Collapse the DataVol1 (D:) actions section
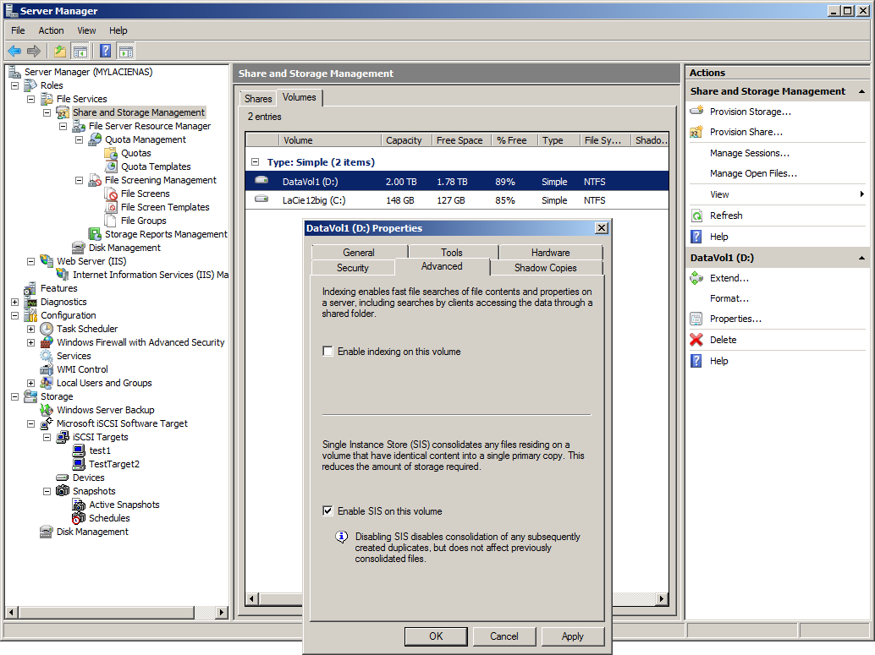 [861, 258]
